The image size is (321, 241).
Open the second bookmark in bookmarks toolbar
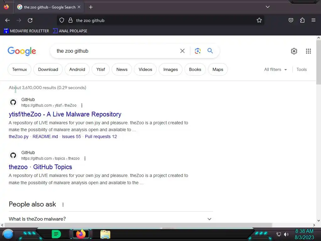tap(70, 31)
